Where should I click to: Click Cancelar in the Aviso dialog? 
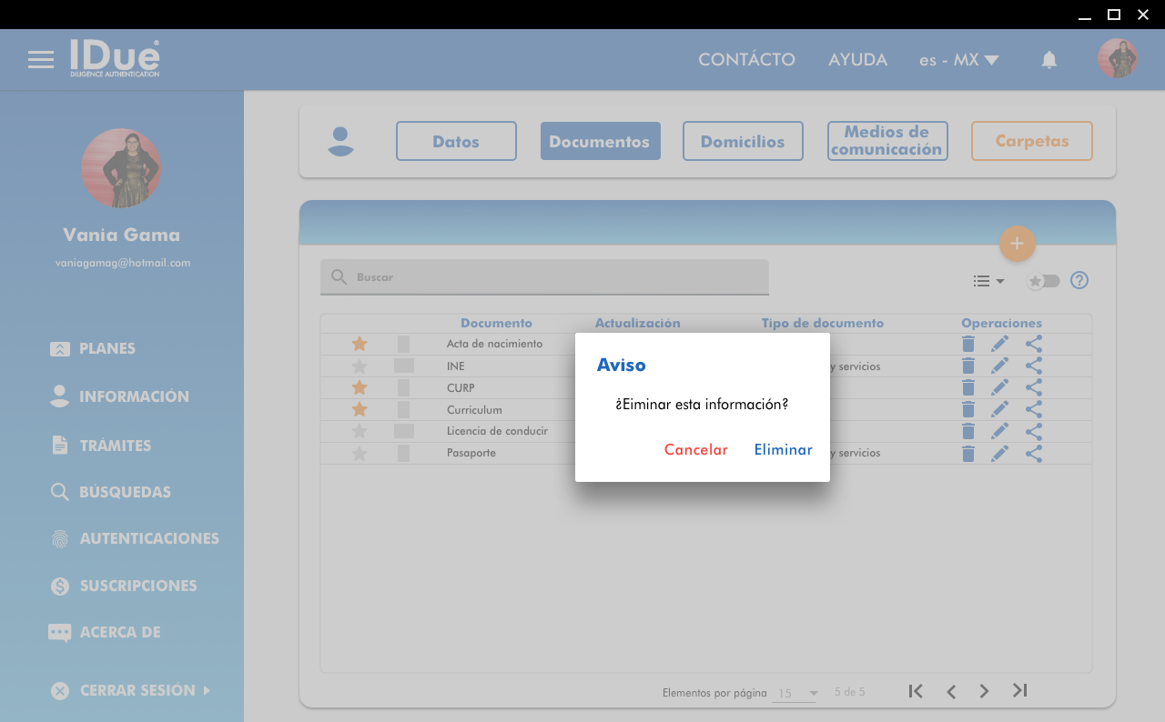[x=695, y=450]
